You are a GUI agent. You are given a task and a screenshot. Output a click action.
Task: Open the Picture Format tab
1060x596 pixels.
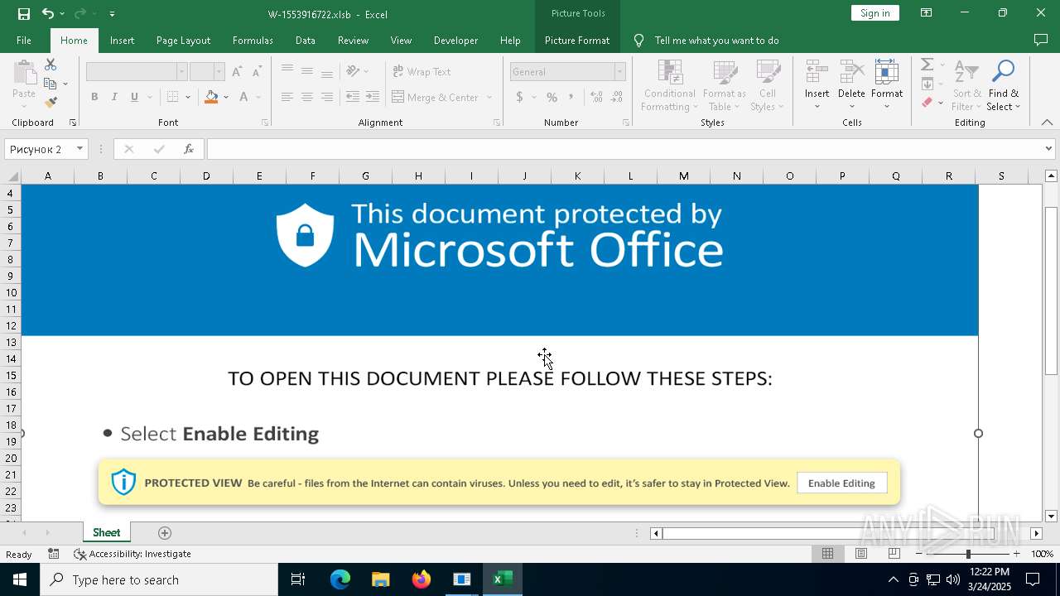[577, 40]
